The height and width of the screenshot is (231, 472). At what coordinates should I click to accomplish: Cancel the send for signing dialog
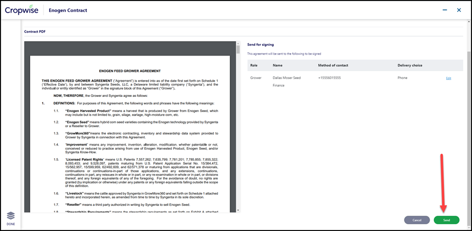click(x=417, y=220)
